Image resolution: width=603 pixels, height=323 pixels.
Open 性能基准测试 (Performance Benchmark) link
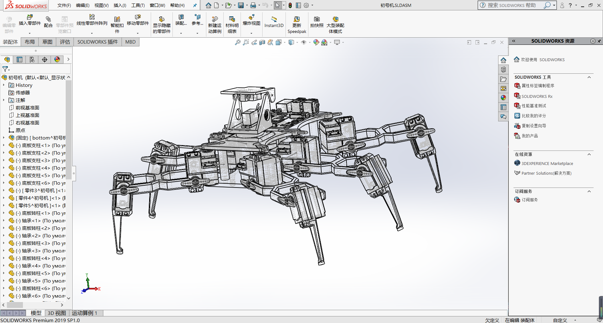tap(534, 106)
